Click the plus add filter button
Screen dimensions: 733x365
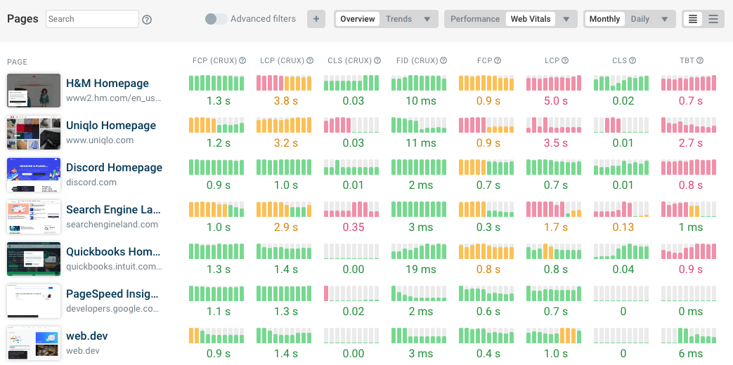coord(316,19)
